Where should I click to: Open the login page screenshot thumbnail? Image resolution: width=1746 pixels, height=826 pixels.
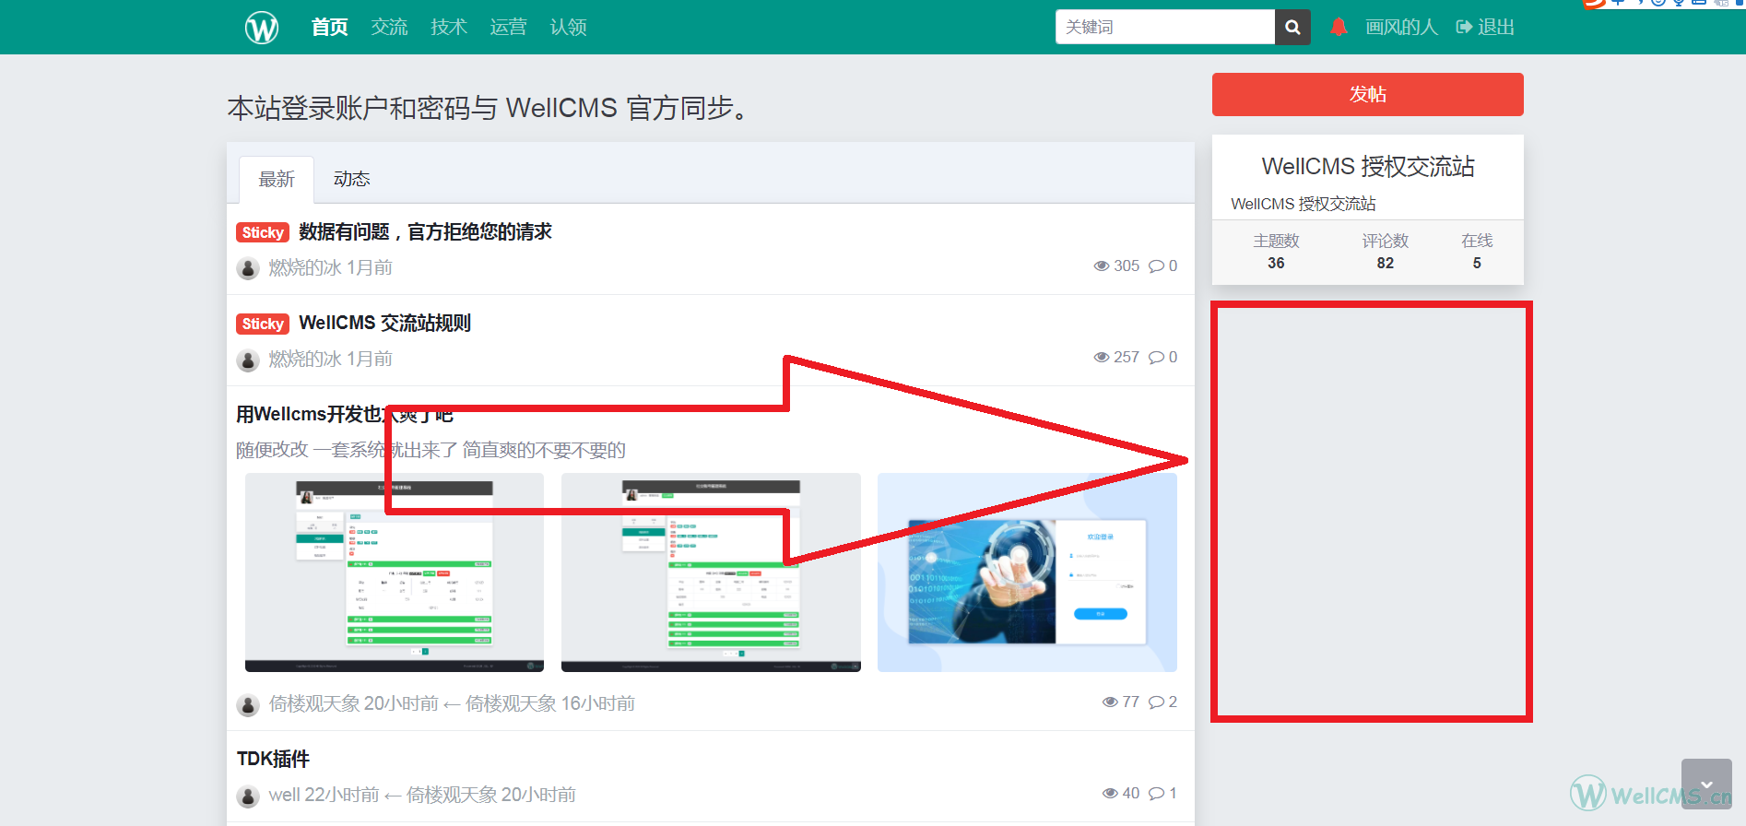pos(1027,572)
